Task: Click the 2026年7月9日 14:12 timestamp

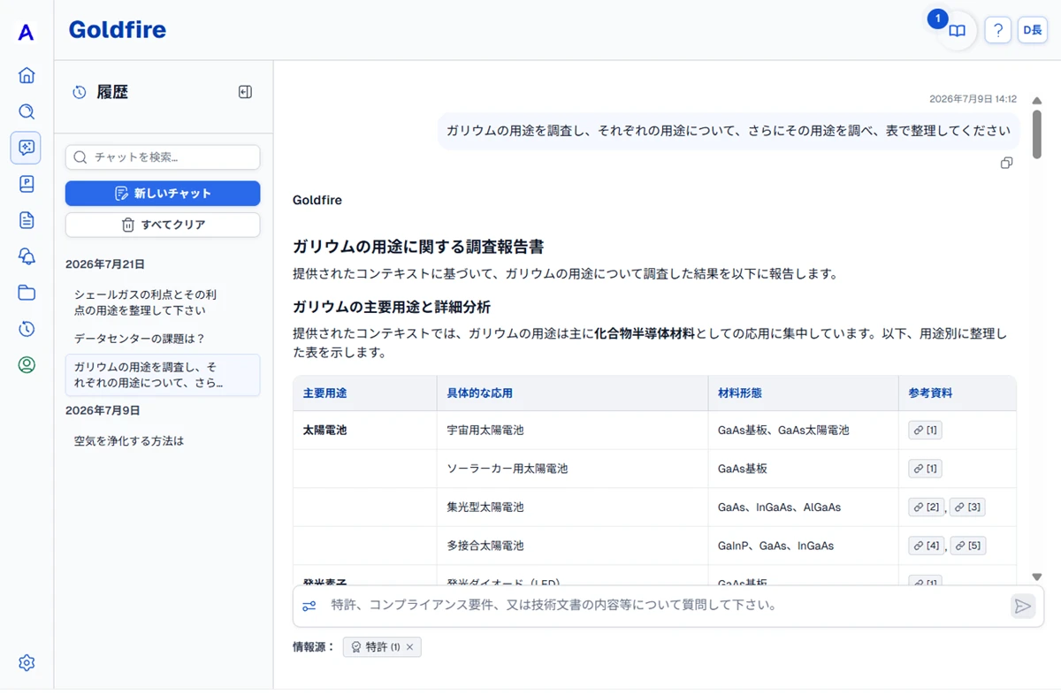Action: 973,99
